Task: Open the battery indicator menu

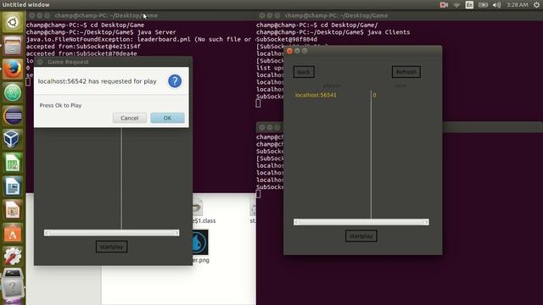Action: (483, 5)
